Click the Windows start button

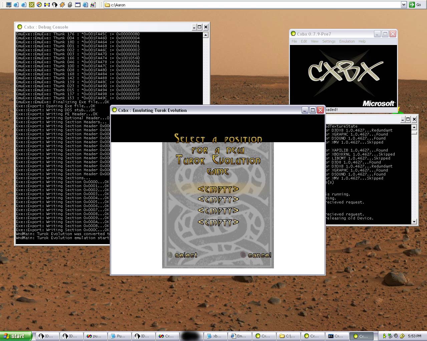point(16,336)
